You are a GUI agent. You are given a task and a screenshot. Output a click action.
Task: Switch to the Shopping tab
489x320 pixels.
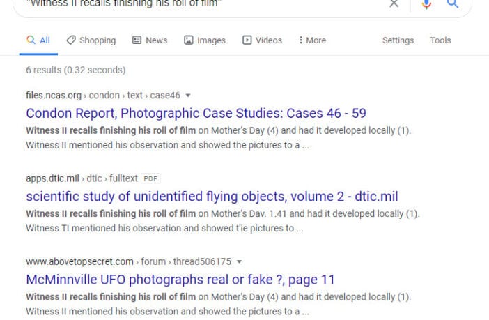(x=91, y=40)
